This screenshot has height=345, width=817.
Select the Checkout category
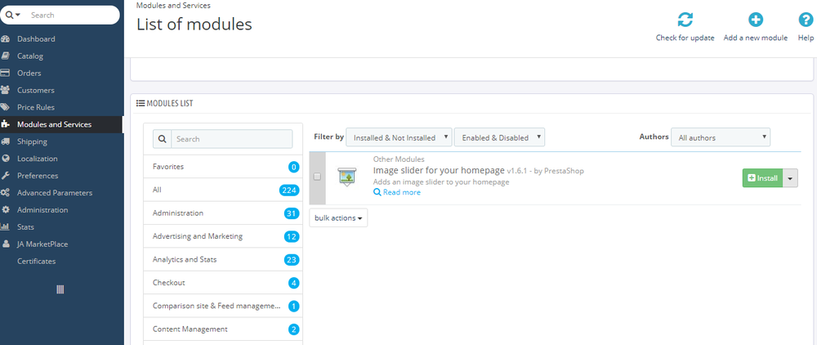pyautogui.click(x=223, y=283)
